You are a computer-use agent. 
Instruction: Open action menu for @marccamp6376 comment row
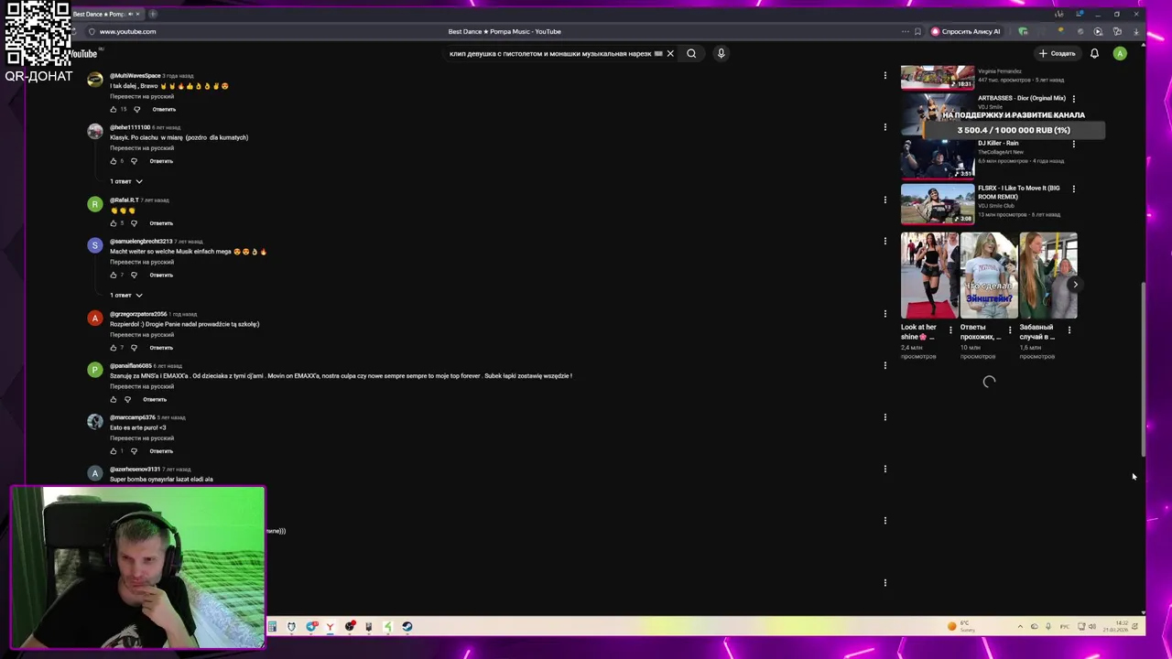(x=885, y=416)
